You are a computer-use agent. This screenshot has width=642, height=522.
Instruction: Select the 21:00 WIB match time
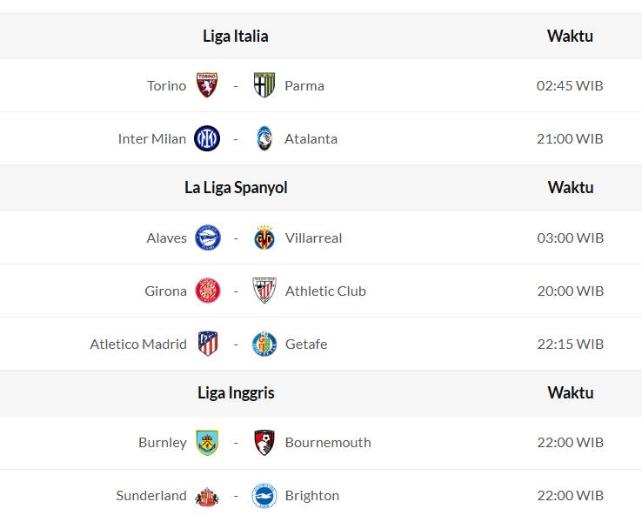(x=570, y=138)
